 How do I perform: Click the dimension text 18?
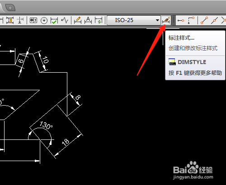coord(66,142)
